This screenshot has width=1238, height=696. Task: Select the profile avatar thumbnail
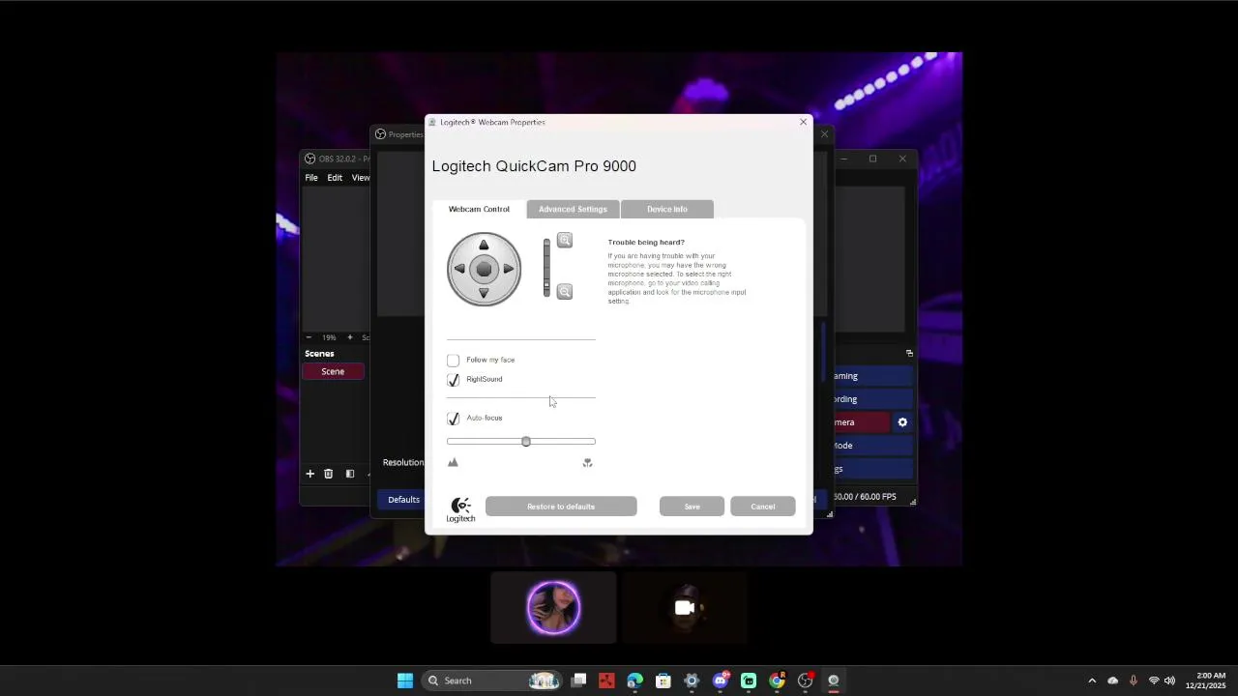[553, 608]
